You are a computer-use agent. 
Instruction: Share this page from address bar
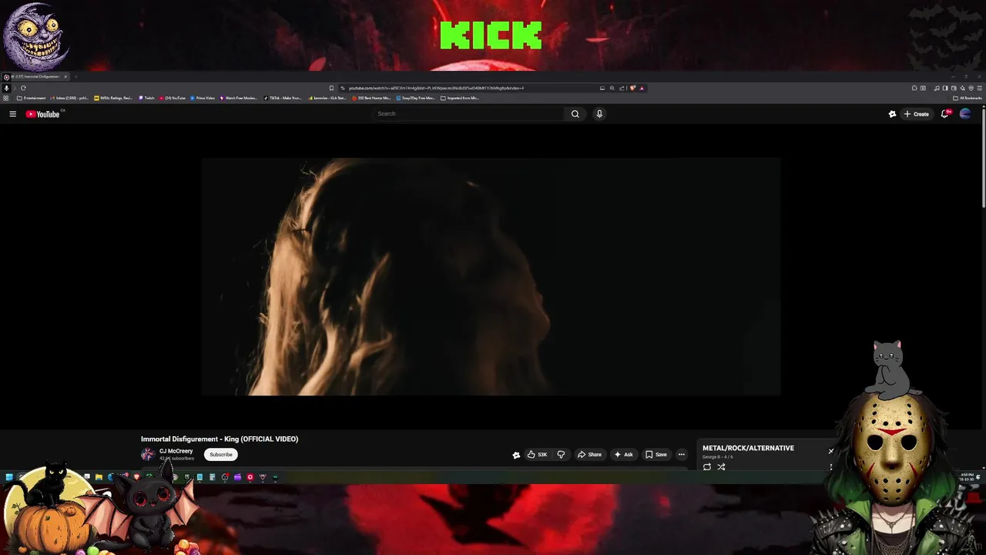[622, 88]
